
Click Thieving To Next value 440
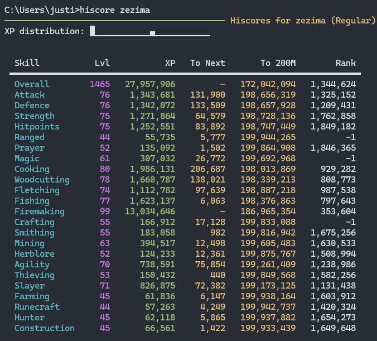coord(218,275)
